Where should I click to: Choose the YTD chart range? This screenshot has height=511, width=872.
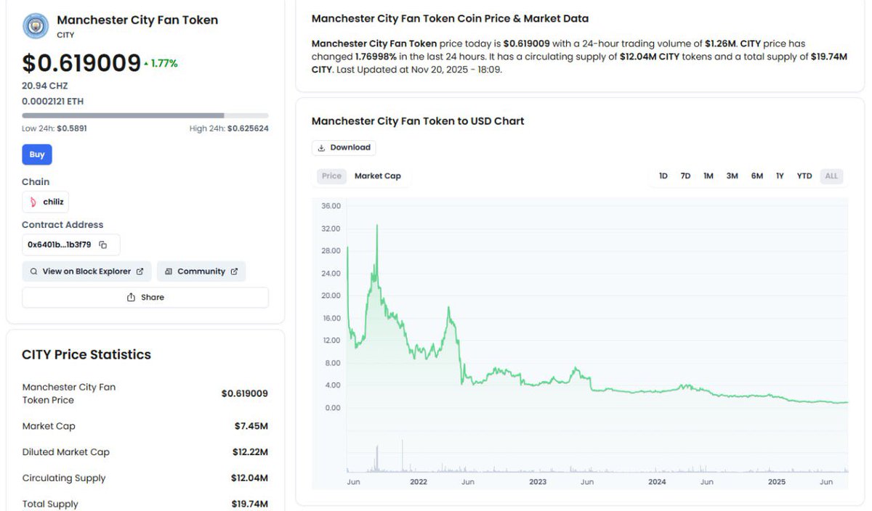[804, 176]
